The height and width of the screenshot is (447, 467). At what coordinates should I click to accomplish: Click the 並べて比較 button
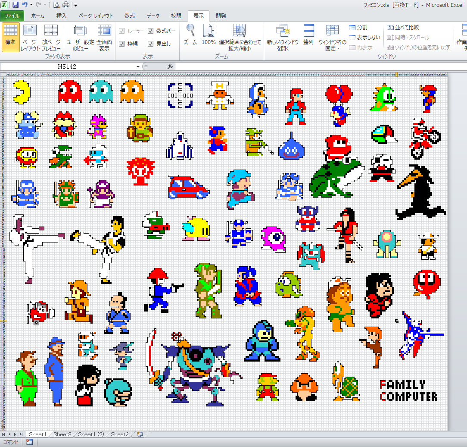click(403, 28)
